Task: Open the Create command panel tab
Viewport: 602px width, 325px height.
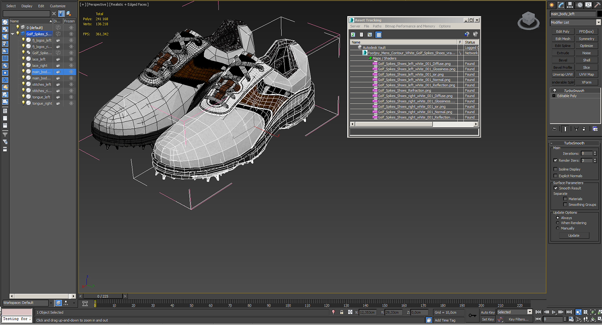Action: point(552,5)
